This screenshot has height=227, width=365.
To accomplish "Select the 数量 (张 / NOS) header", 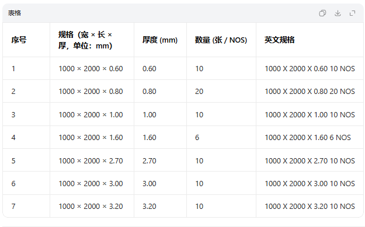I will click(221, 40).
